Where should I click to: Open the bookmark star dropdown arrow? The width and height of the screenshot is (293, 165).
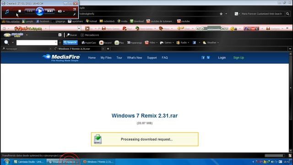[226, 14]
